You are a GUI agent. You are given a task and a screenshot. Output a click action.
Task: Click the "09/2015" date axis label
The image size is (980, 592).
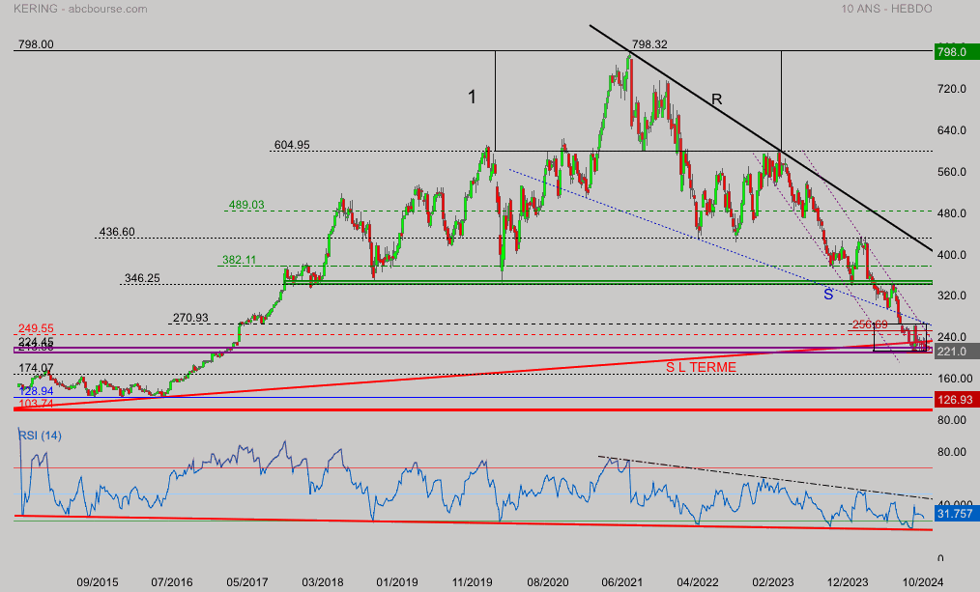(98, 582)
